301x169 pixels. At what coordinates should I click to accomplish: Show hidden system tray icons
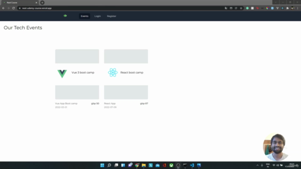tap(257, 165)
